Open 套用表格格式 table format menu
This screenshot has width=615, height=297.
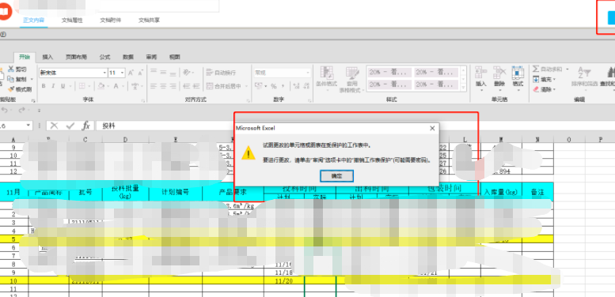[351, 79]
